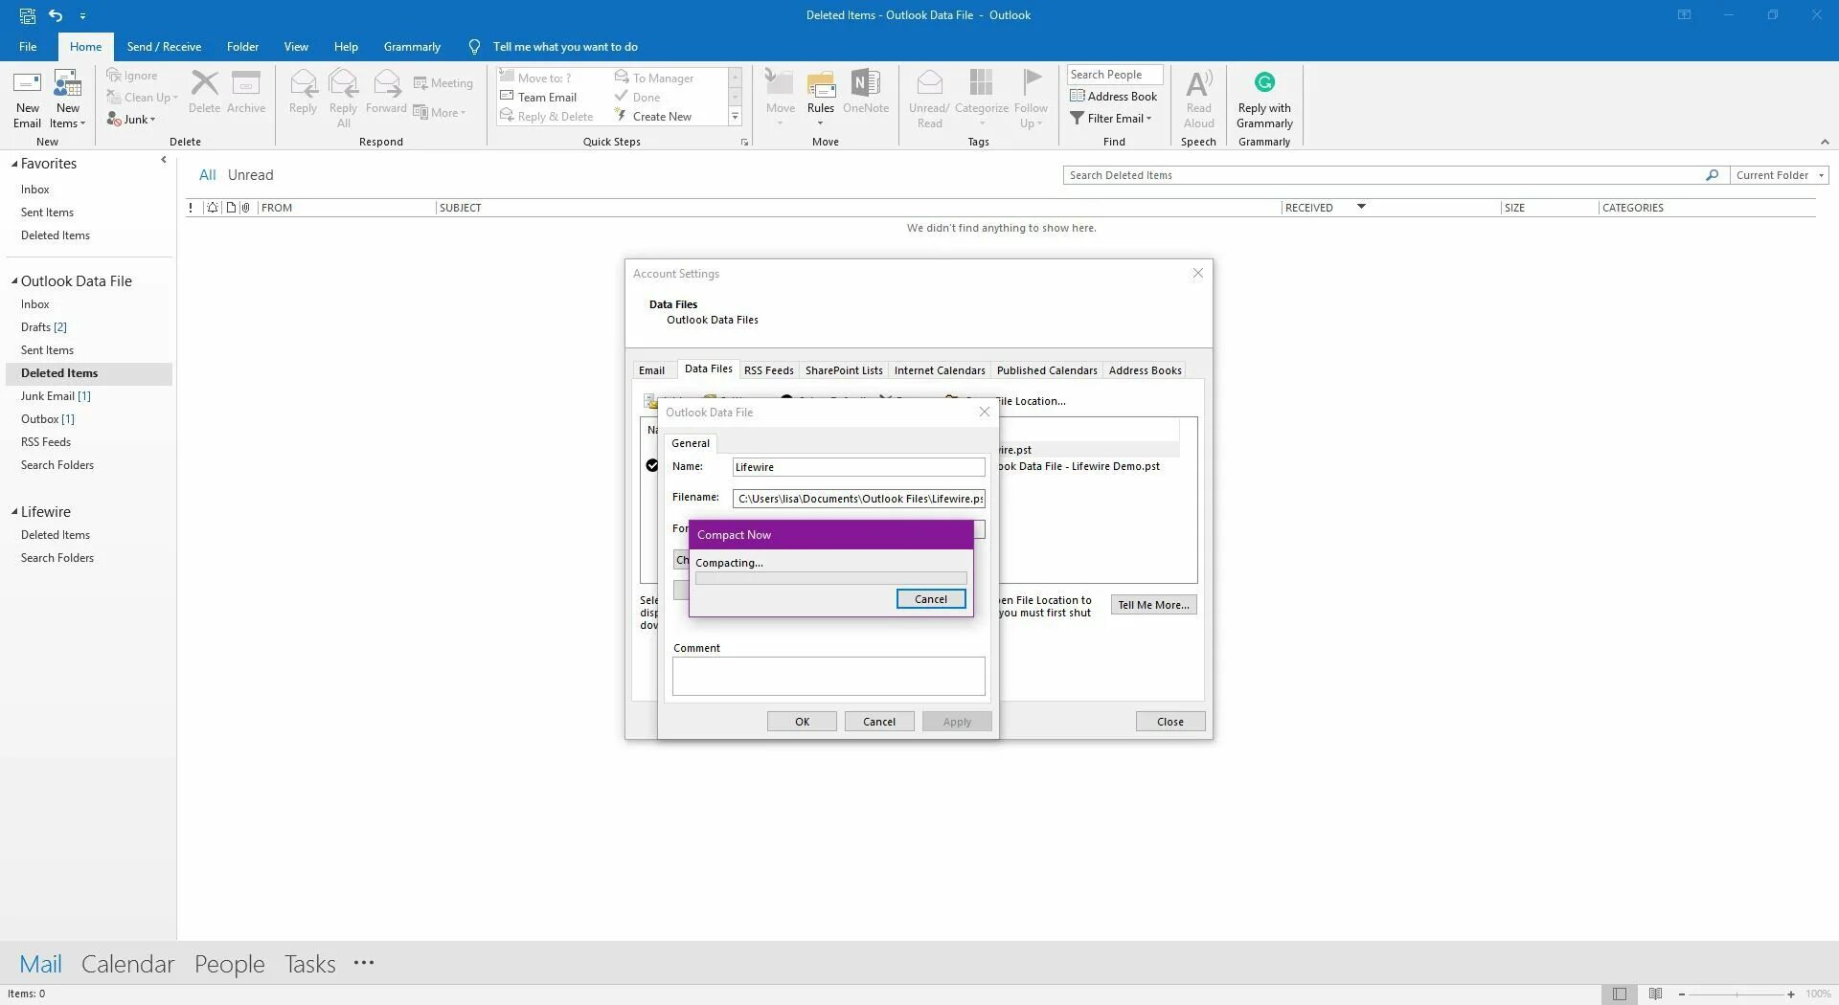Open People in navigation bar
The width and height of the screenshot is (1839, 1005).
click(x=229, y=964)
